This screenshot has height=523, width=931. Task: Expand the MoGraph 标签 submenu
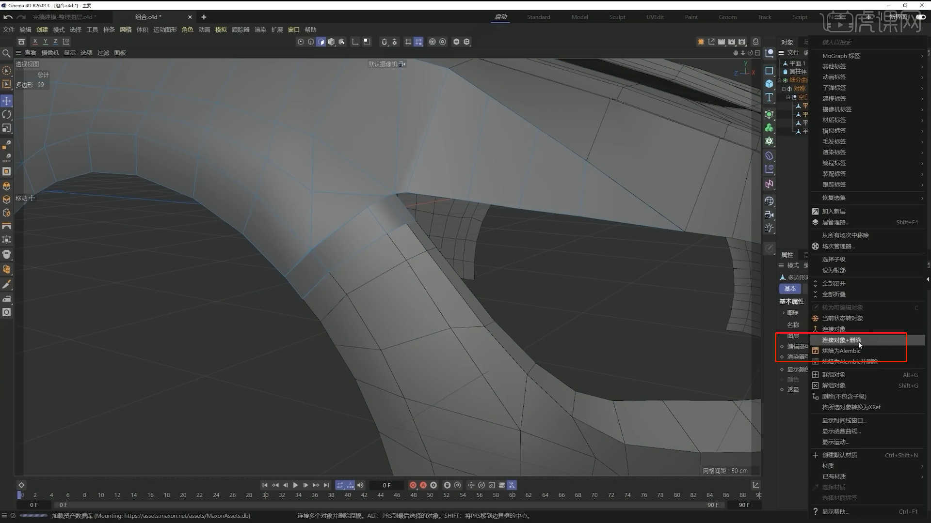tap(868, 56)
